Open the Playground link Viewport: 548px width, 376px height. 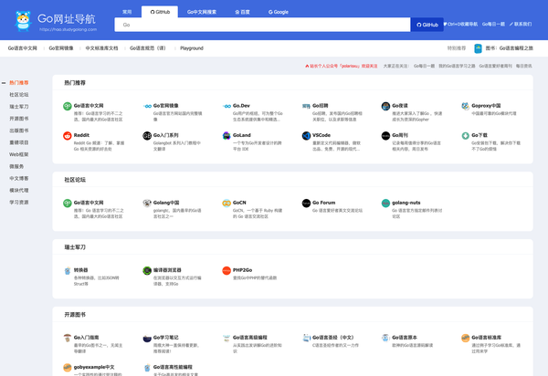click(x=192, y=48)
